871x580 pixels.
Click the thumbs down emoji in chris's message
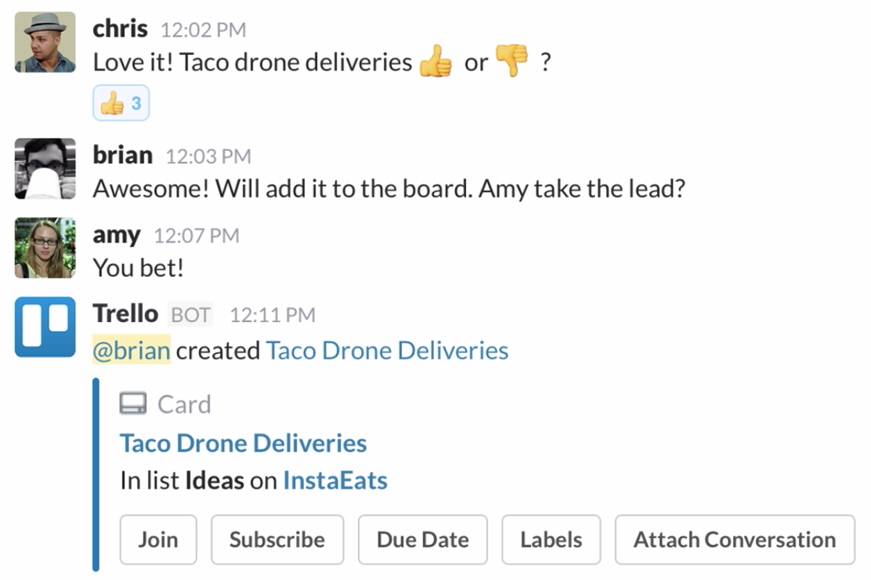512,62
